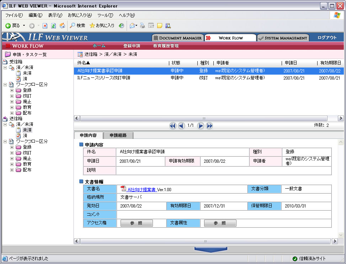Screen dimensions: 346x264
Task: Expand the 教育 folder under 送信箱
Action: click(12, 164)
